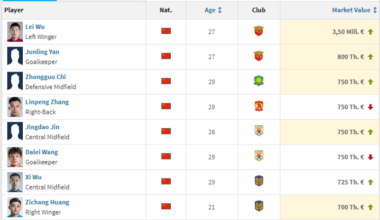
Task: Open Zhongguo Chi player profile
Action: tap(46, 77)
